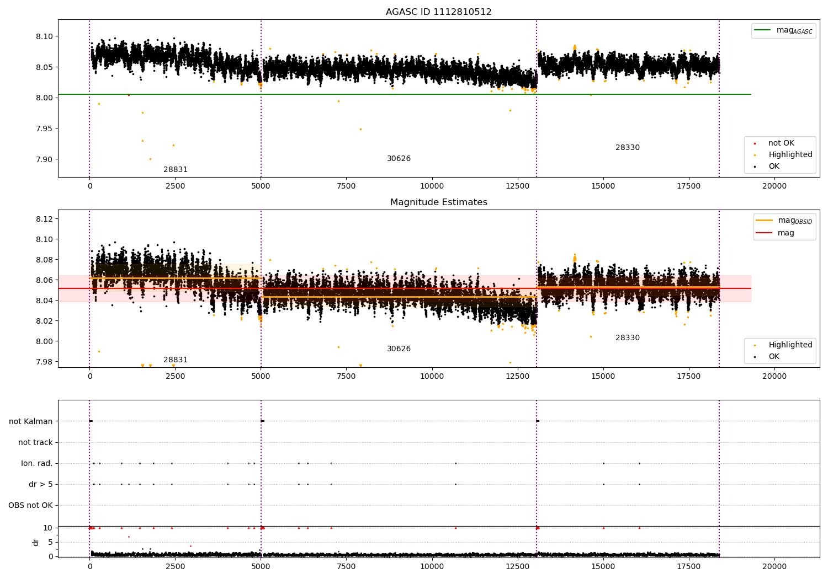Screen dimensions: 828x579
Task: Click the 10 tick on the dr axis
Action: 48,528
